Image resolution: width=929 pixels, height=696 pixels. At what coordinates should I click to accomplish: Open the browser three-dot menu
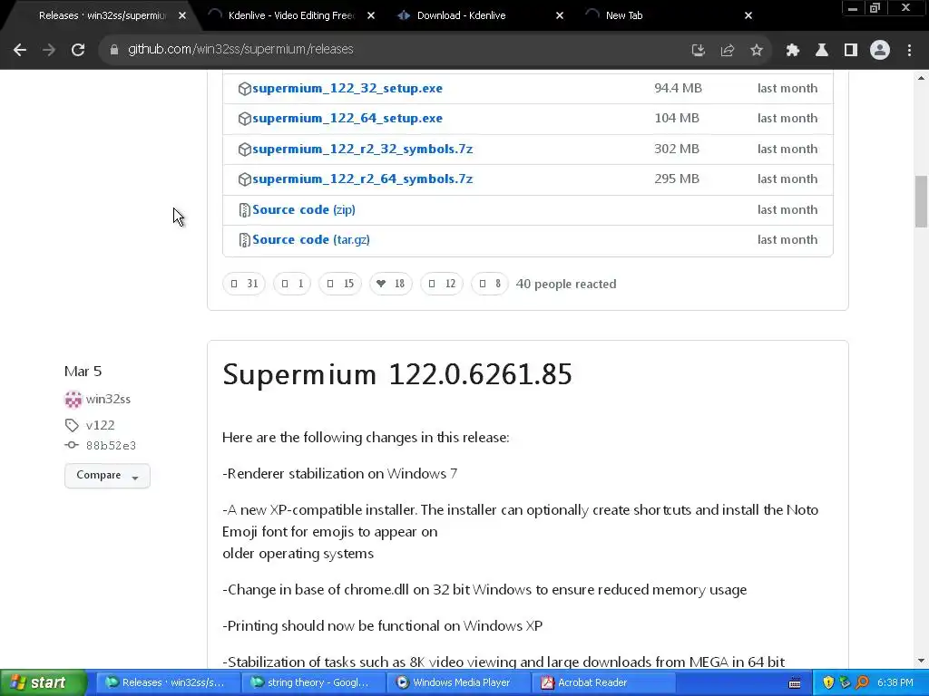tap(909, 51)
